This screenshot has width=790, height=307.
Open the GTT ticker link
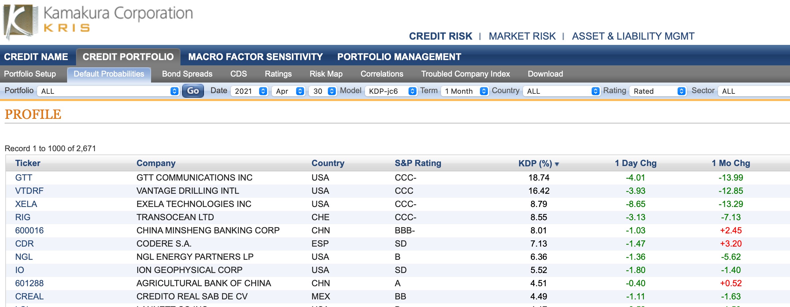click(x=24, y=178)
